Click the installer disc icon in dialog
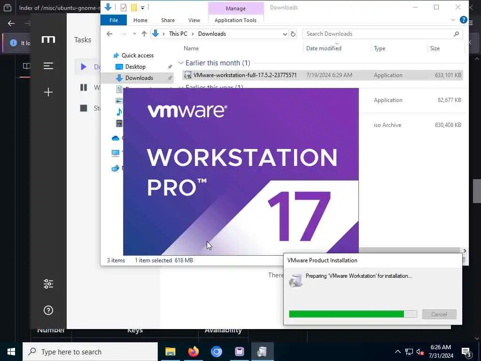 pos(296,280)
